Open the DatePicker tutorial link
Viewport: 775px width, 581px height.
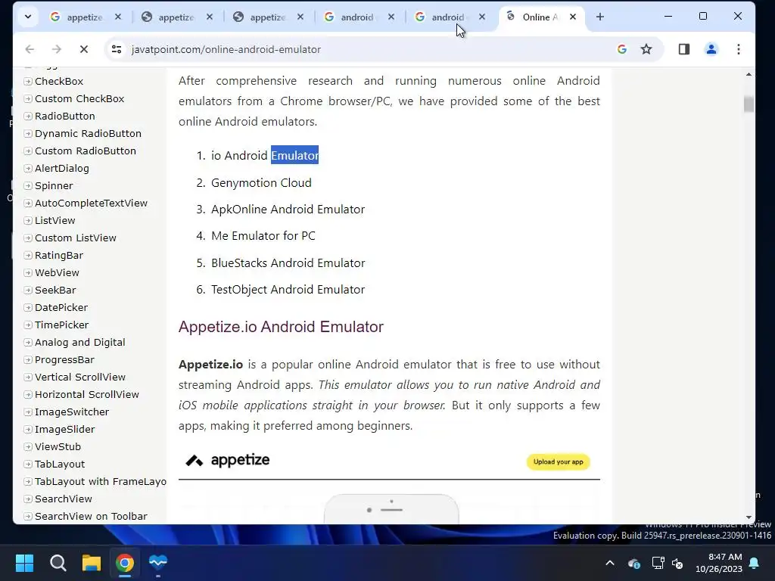pos(61,307)
